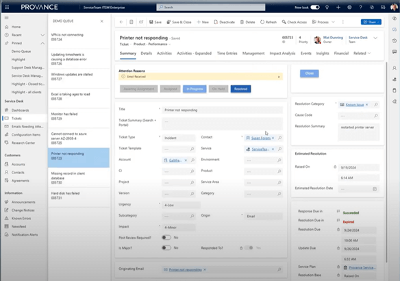This screenshot has width=400, height=281.
Task: Open Origin Email dropdown
Action: (263, 216)
